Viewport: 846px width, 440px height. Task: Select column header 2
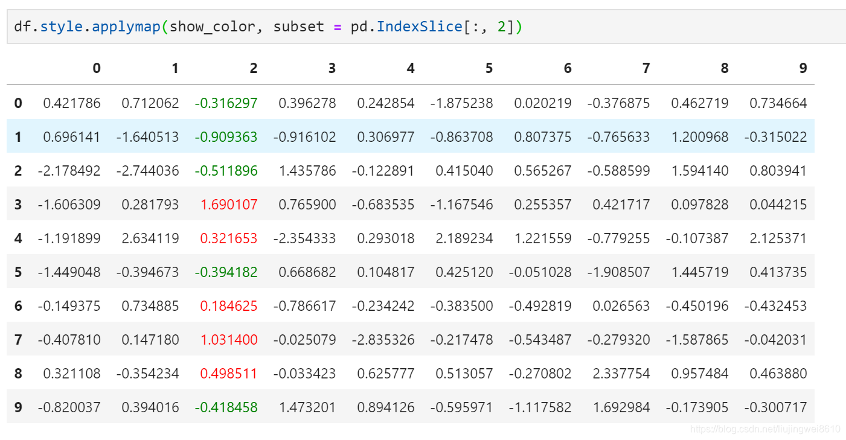(x=253, y=68)
